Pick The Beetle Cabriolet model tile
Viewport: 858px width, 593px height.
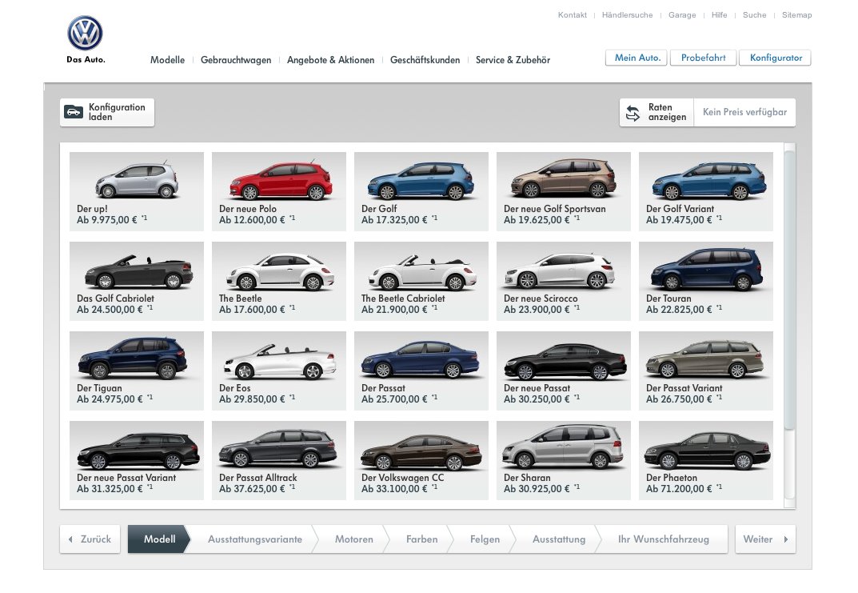pyautogui.click(x=421, y=281)
